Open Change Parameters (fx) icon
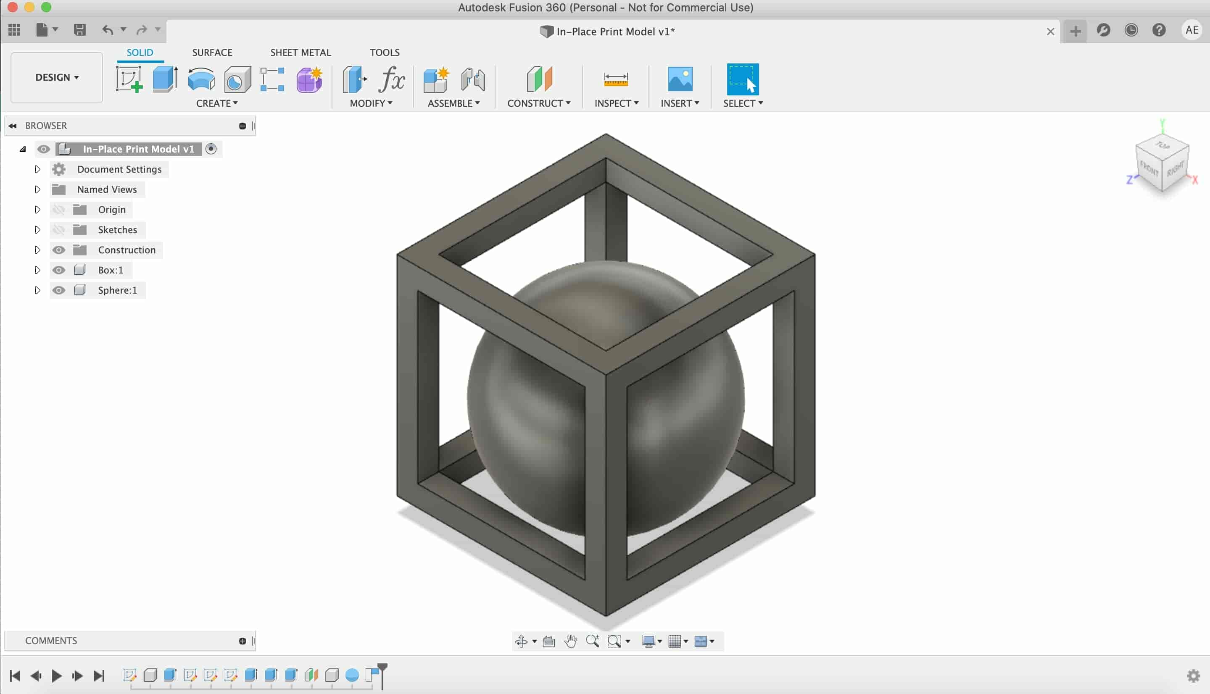The height and width of the screenshot is (694, 1210). 392,79
